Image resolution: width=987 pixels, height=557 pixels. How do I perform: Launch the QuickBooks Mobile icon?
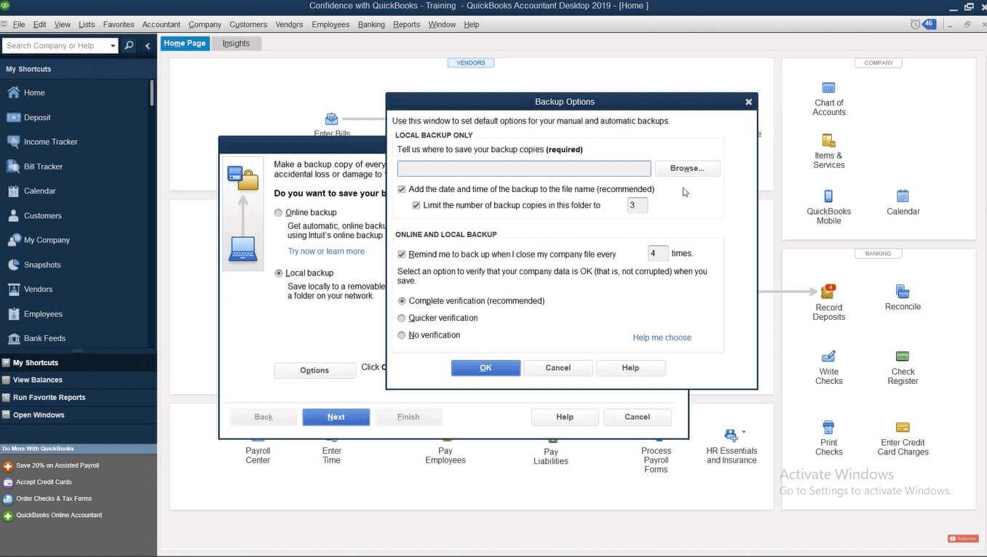point(828,196)
